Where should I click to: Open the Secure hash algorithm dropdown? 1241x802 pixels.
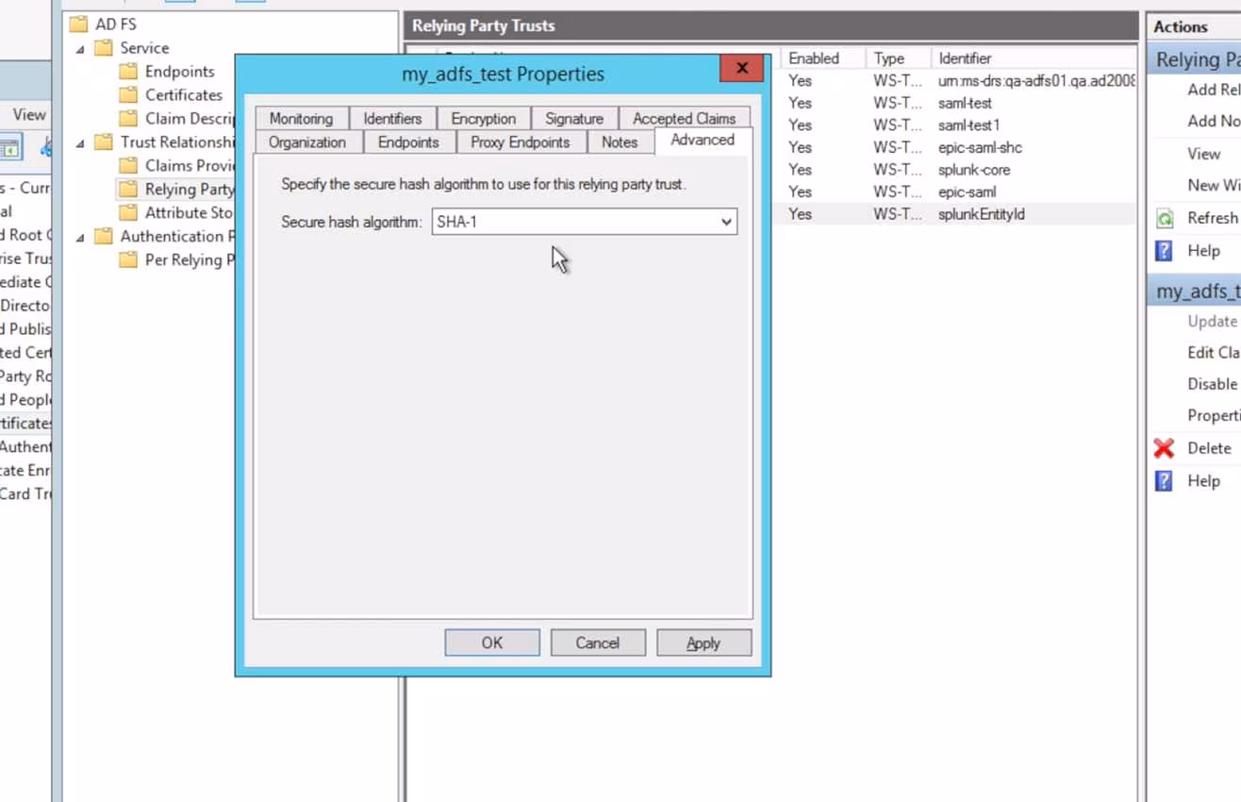click(x=725, y=222)
